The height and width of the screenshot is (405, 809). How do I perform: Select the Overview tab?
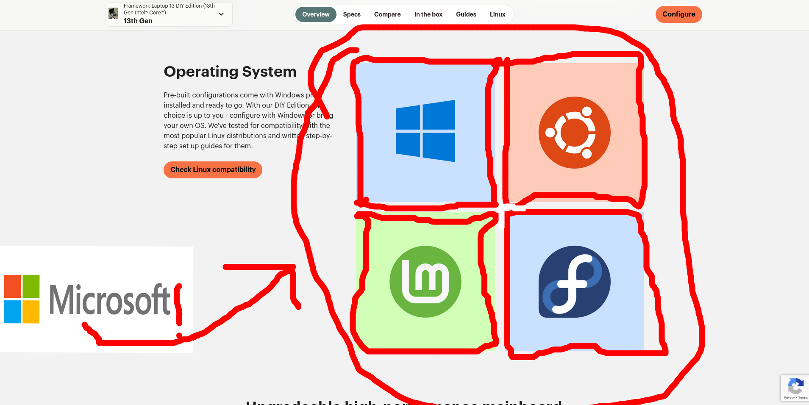(x=316, y=14)
